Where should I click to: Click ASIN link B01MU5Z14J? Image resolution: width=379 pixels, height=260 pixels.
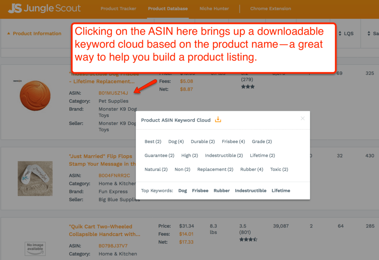[113, 93]
